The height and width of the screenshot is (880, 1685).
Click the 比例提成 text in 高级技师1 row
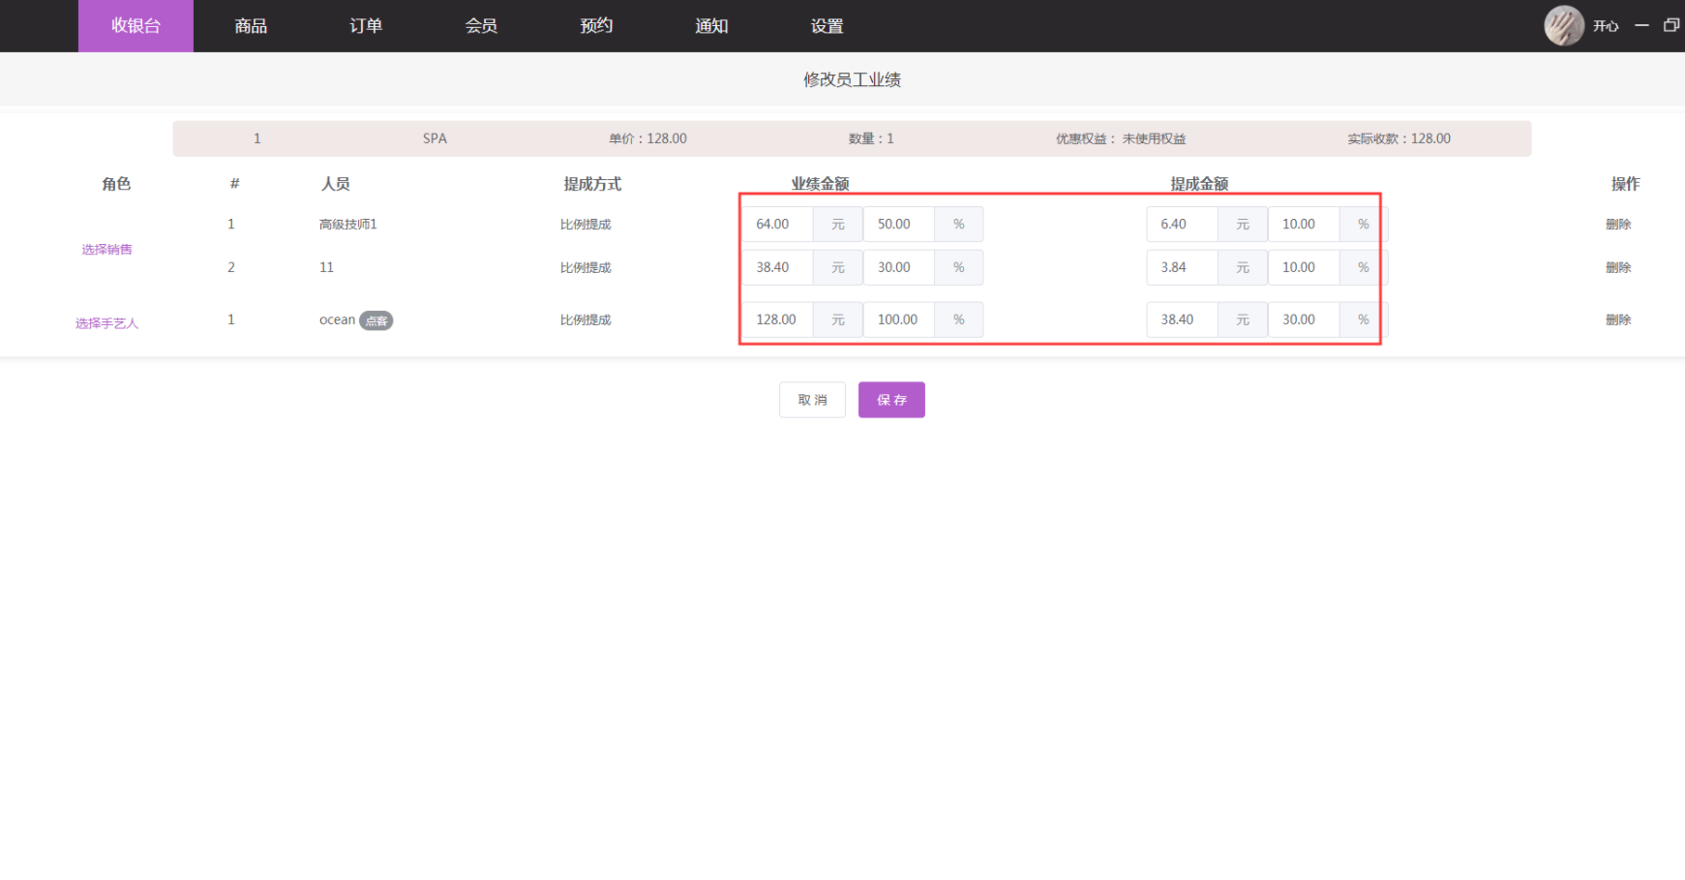coord(586,225)
